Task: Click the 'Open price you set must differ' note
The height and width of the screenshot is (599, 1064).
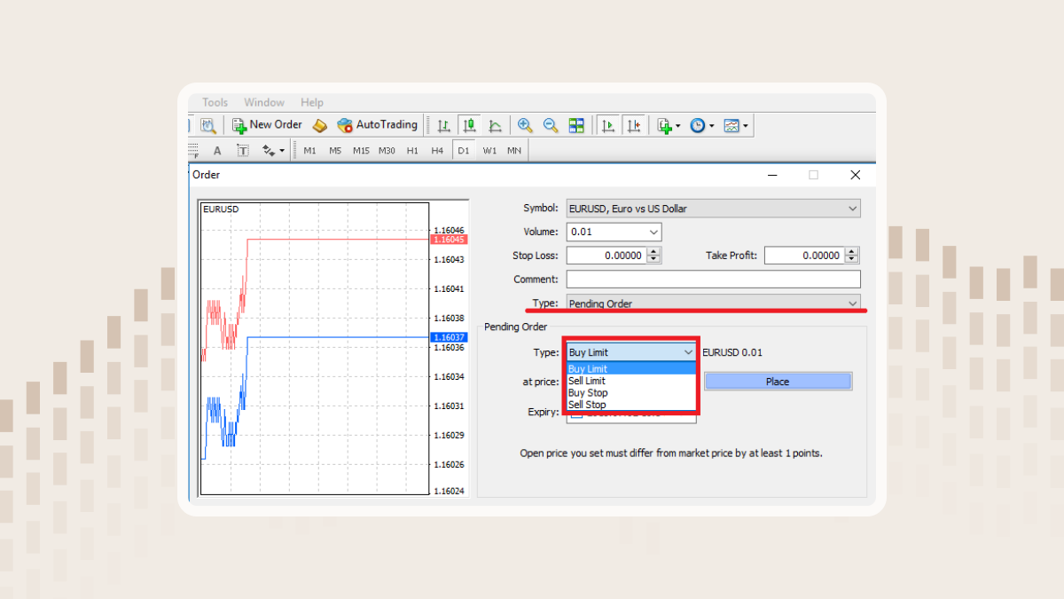Action: pyautogui.click(x=671, y=453)
